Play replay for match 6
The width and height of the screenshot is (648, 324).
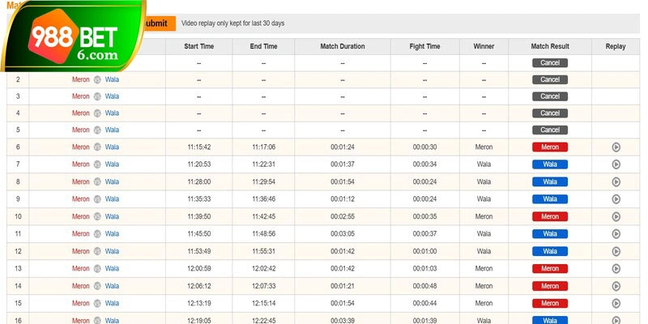click(616, 147)
